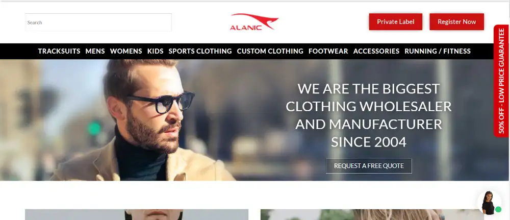Viewport: 510px width, 220px height.
Task: Click the Register Now button
Action: 456,22
